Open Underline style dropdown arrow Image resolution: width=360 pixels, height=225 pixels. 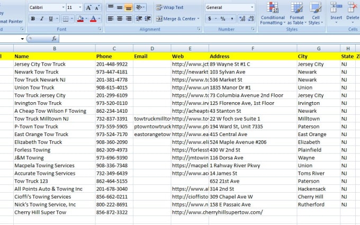click(57, 19)
